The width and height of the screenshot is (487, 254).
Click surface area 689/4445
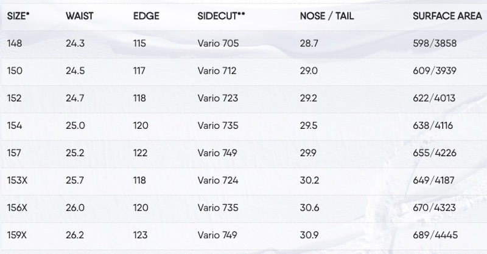(x=435, y=235)
